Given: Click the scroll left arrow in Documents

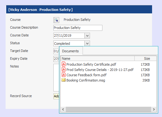Looking at the screenshot, I should click(x=63, y=109).
